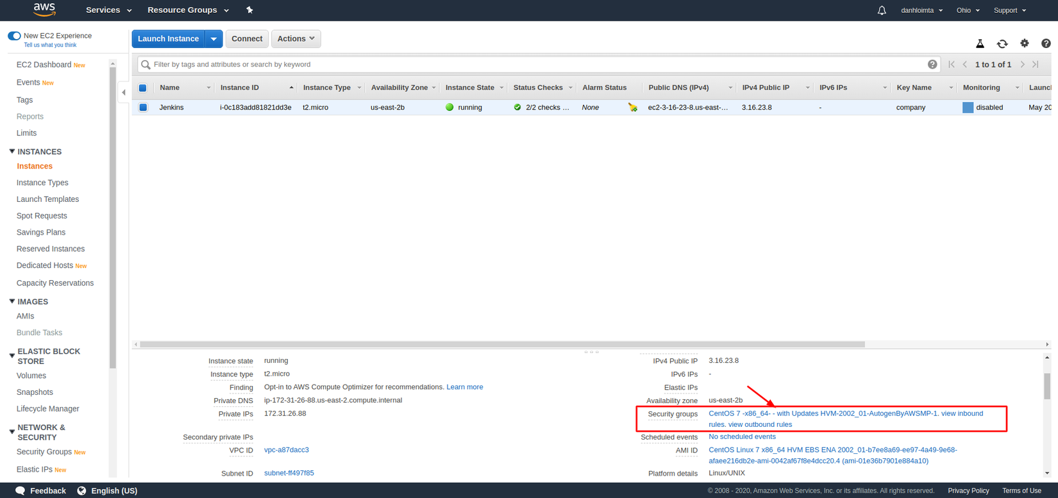Open the Actions dropdown menu
The image size is (1058, 498).
point(296,38)
